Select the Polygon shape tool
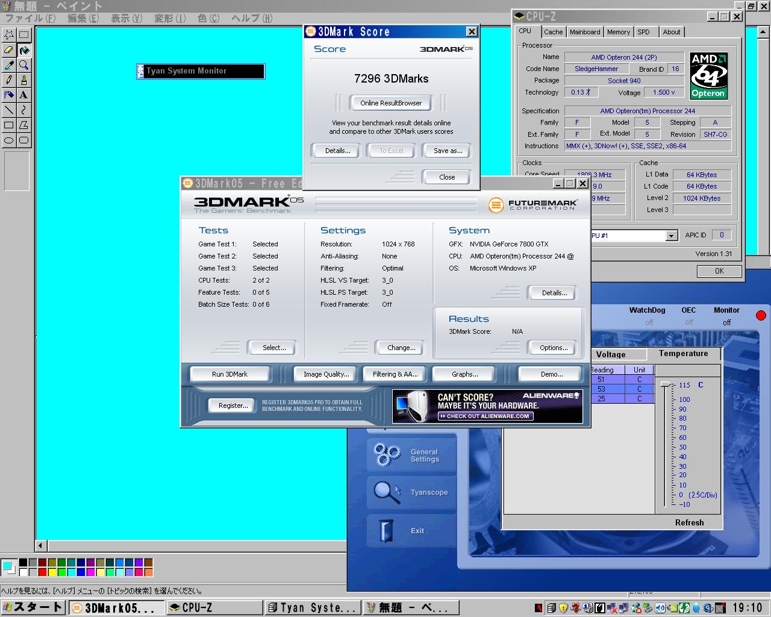The height and width of the screenshot is (617, 771). click(23, 125)
